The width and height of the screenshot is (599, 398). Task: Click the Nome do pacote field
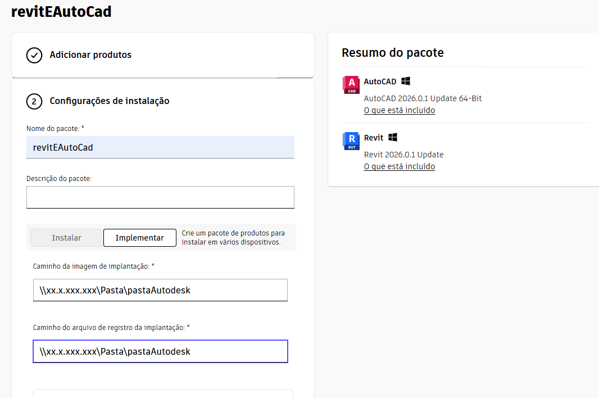[x=161, y=147]
